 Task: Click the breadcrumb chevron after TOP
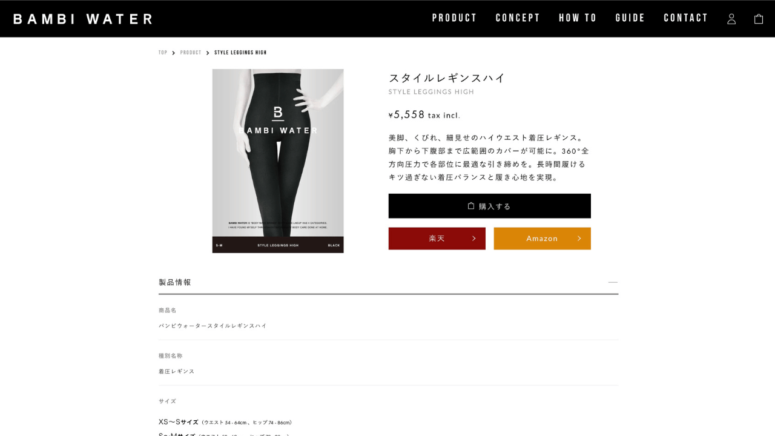[x=174, y=53]
